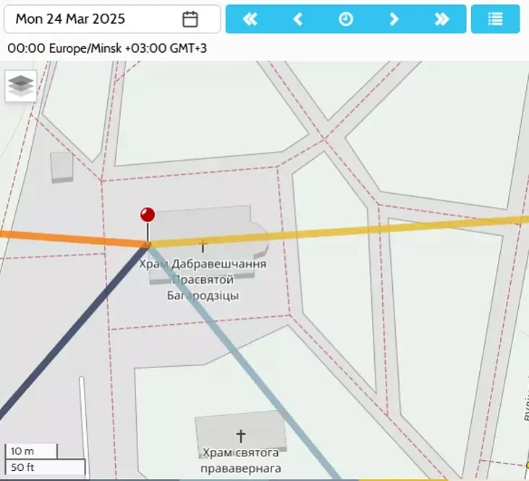Click the clock icon for current time
The width and height of the screenshot is (529, 481).
pyautogui.click(x=346, y=20)
